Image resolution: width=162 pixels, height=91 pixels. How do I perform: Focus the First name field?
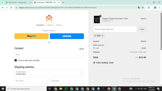click(31, 81)
